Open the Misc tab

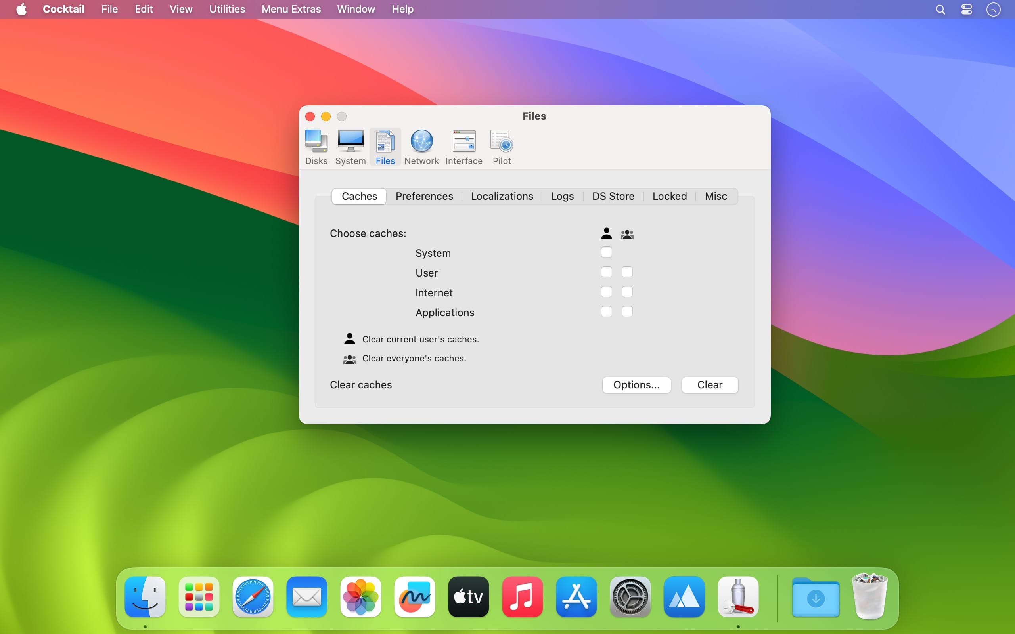point(716,196)
